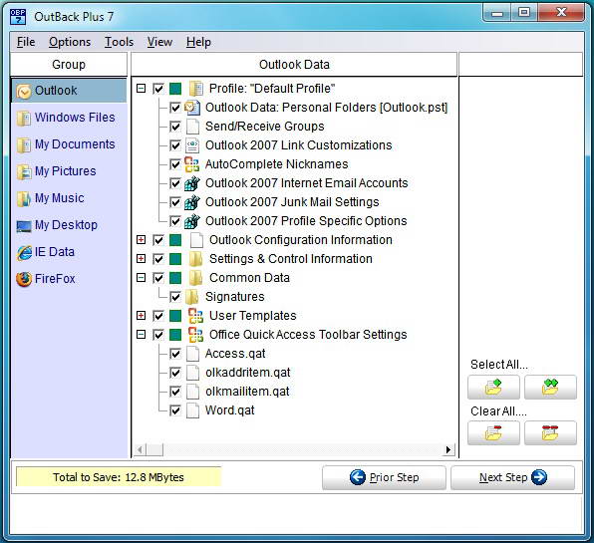Click the Outlook Data Personal Folders icon
Image resolution: width=594 pixels, height=543 pixels.
point(192,108)
